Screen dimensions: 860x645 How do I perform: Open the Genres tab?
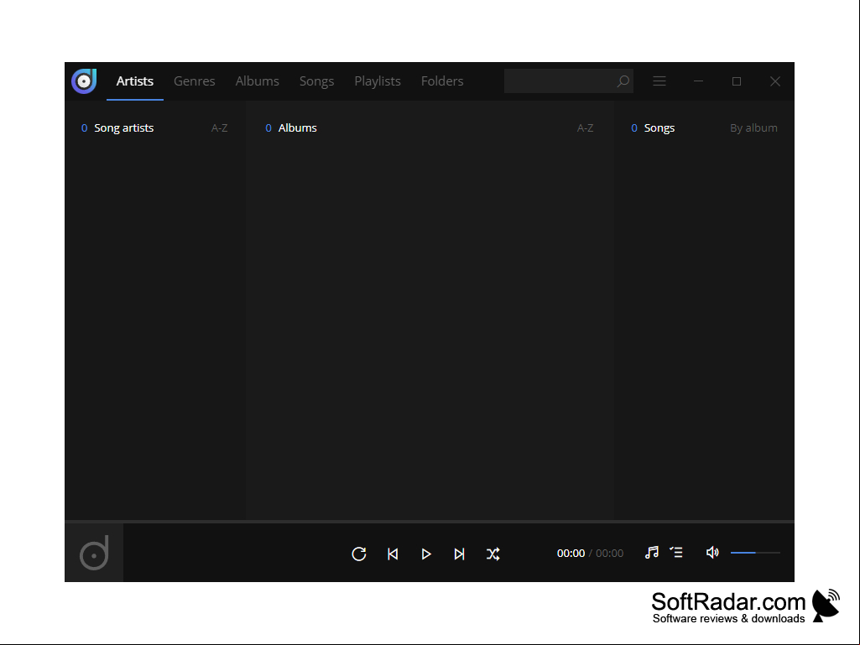[x=194, y=81]
